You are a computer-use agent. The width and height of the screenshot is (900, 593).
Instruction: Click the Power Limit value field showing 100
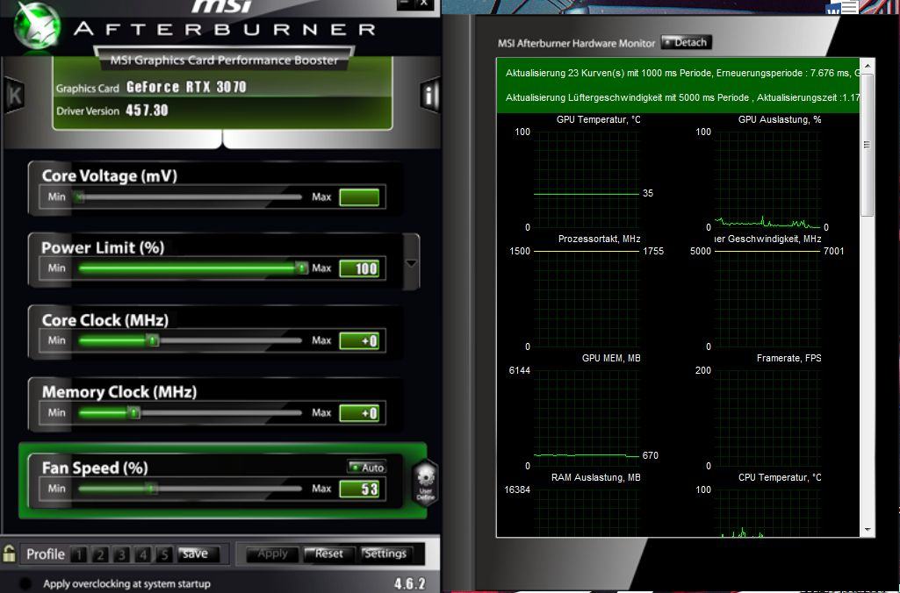(x=359, y=268)
